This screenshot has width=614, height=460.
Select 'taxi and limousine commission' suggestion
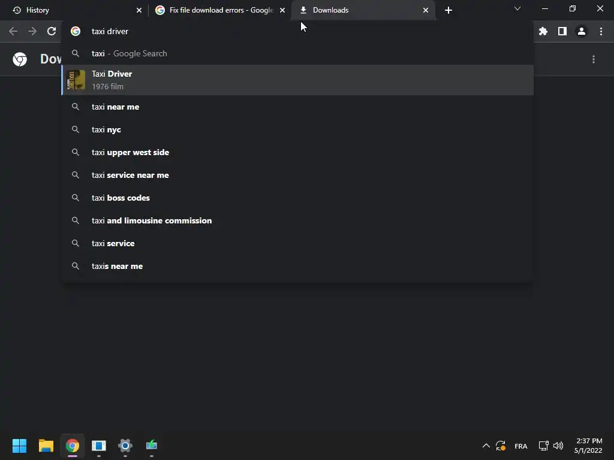click(x=297, y=220)
